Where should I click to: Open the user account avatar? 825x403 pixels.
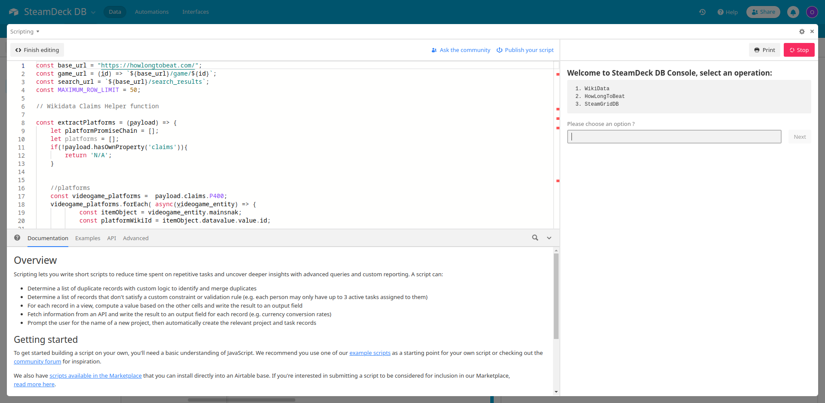point(812,12)
